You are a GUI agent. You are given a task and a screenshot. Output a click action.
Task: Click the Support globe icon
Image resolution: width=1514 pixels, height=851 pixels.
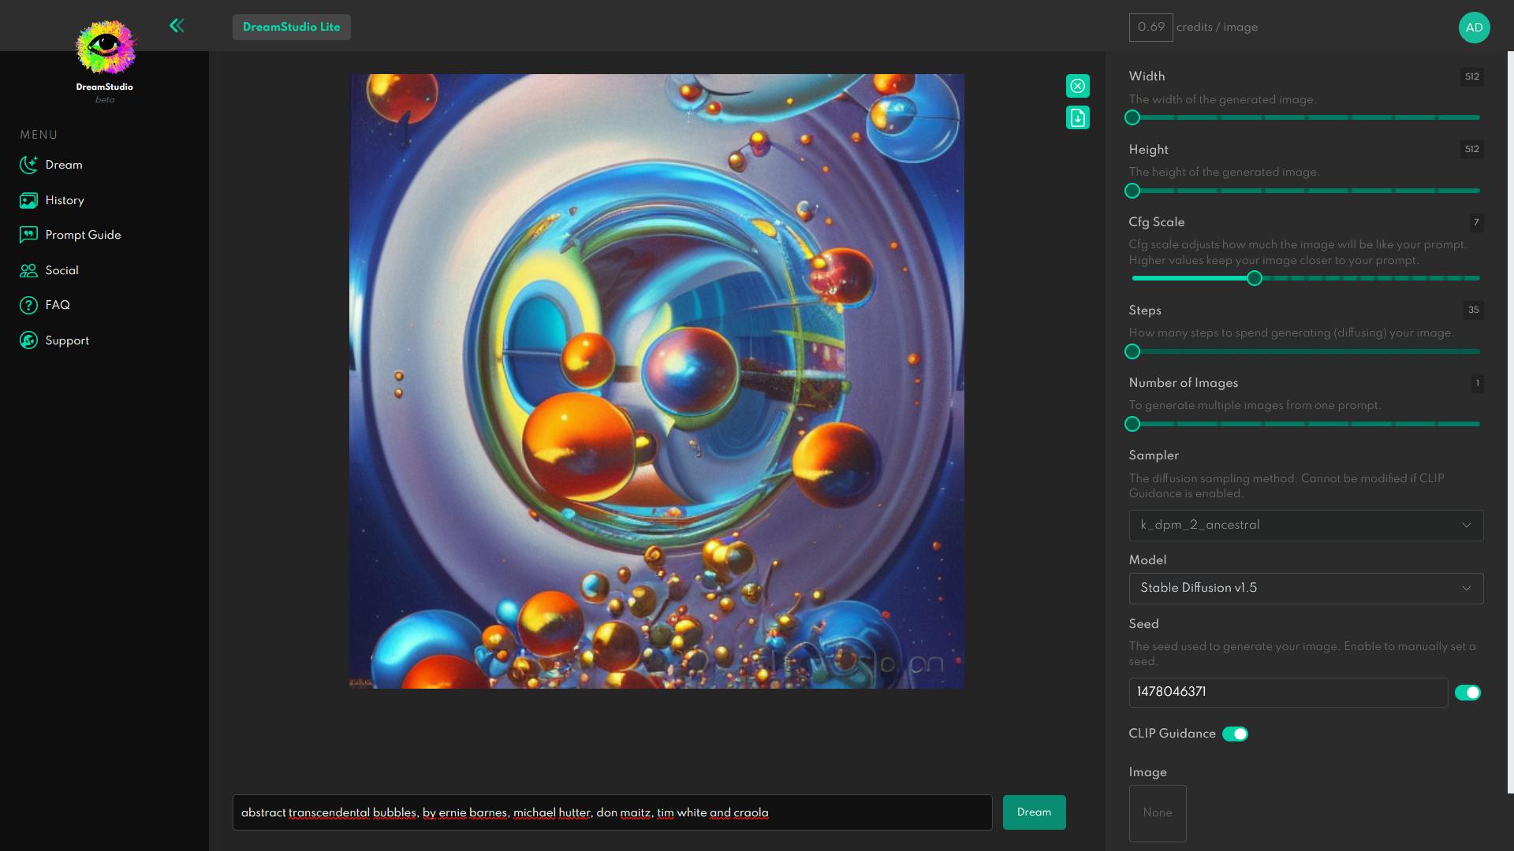click(x=28, y=340)
